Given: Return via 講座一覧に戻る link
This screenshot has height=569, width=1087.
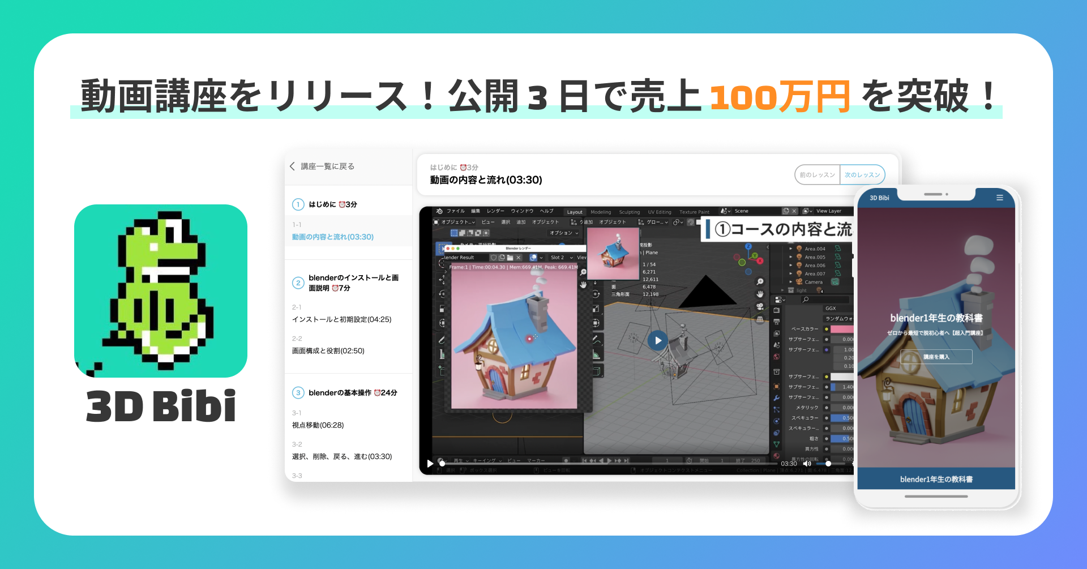Looking at the screenshot, I should point(322,166).
